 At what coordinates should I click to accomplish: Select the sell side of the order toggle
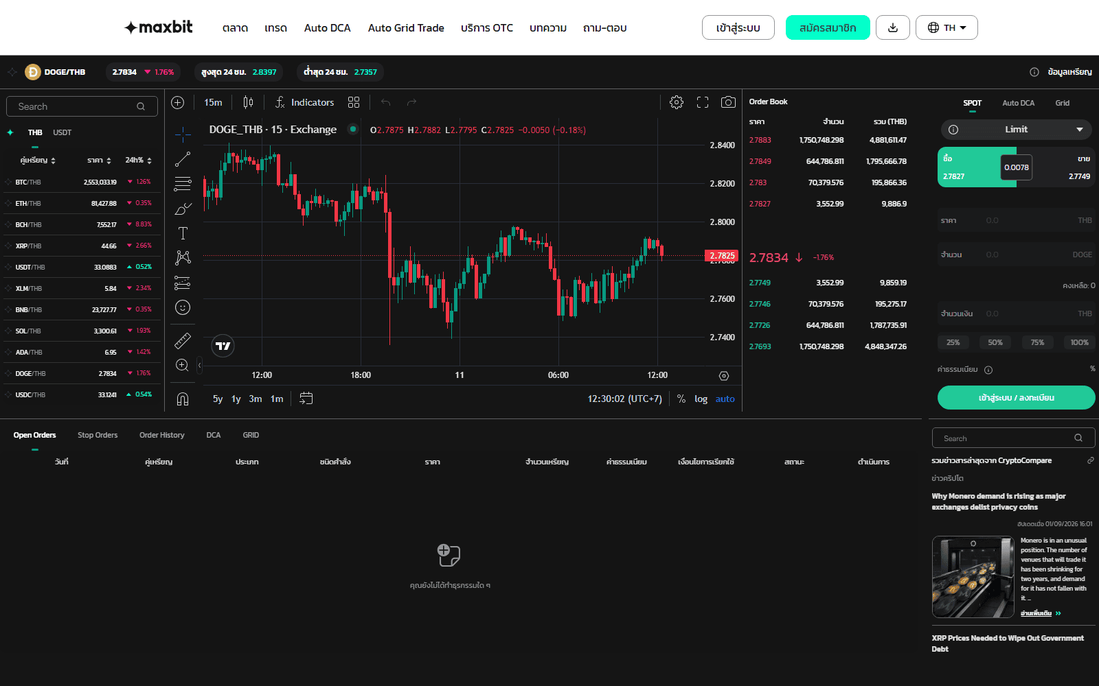click(x=1063, y=167)
